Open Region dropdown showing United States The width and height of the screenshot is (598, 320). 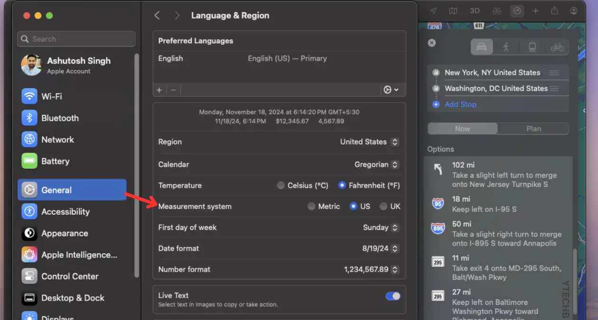point(369,142)
